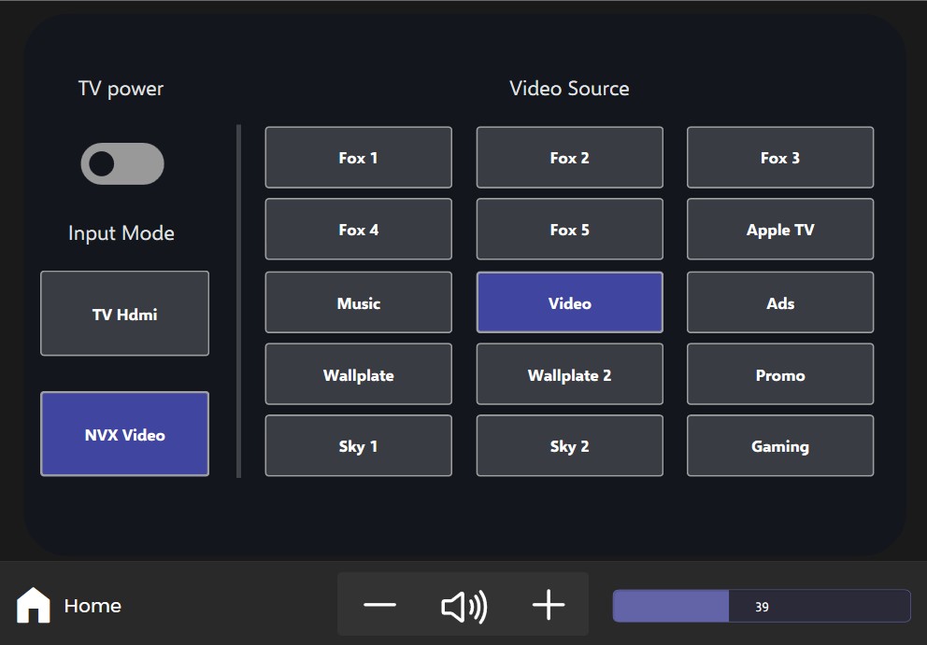
Task: Pick Fox 5 from video sources
Action: click(x=569, y=229)
